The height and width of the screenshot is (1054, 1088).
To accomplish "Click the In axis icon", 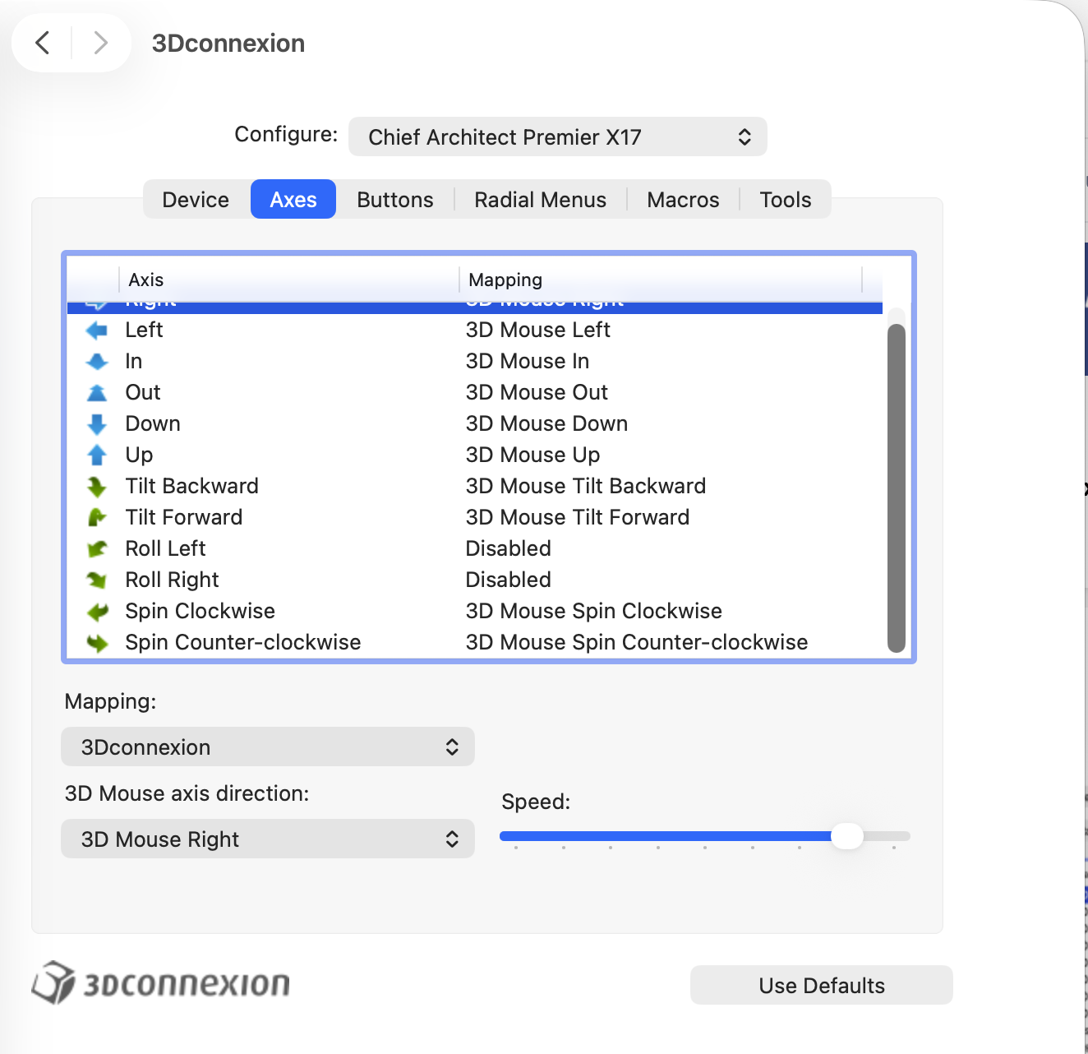I will pyautogui.click(x=97, y=362).
